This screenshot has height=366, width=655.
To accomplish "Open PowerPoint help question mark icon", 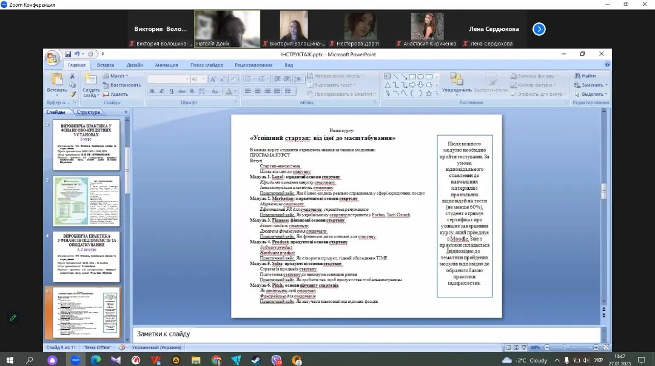I will [x=607, y=65].
